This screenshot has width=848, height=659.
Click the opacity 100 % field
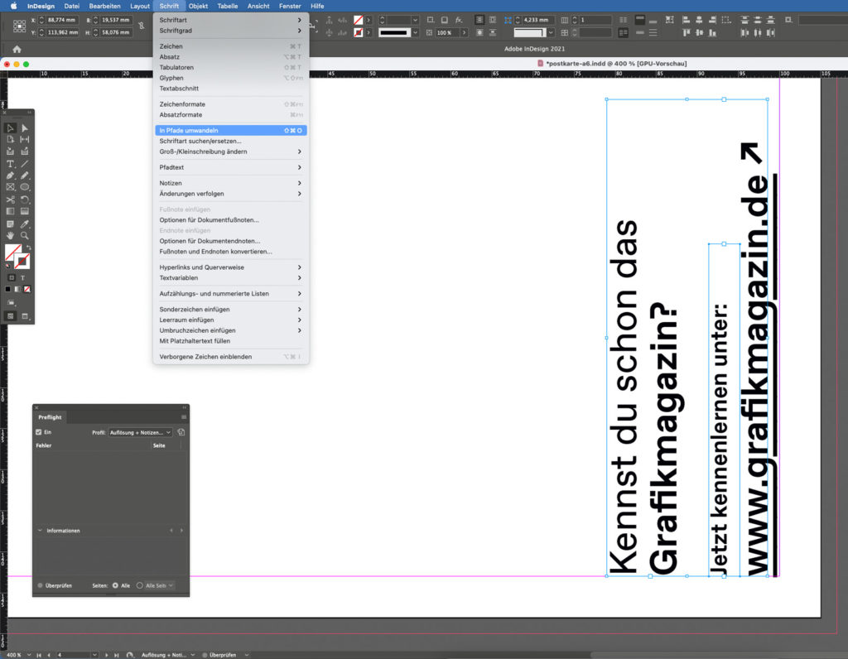[x=448, y=32]
